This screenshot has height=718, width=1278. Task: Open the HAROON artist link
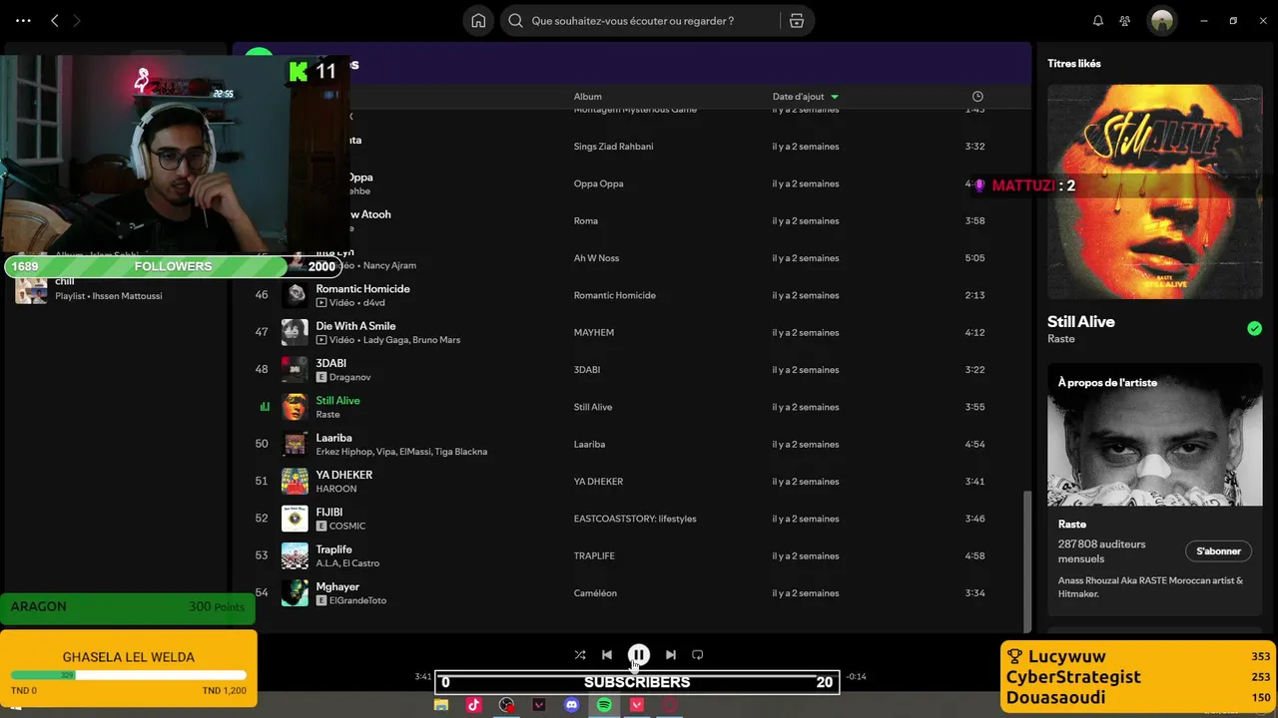(x=335, y=489)
